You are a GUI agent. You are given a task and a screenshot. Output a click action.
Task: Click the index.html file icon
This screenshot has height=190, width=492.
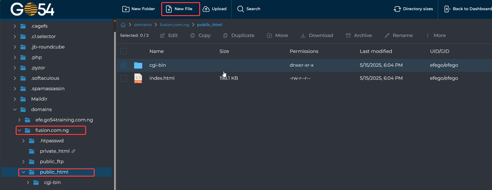[138, 78]
